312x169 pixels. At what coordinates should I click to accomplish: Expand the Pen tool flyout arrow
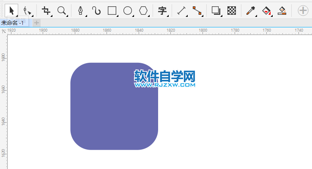(86, 16)
